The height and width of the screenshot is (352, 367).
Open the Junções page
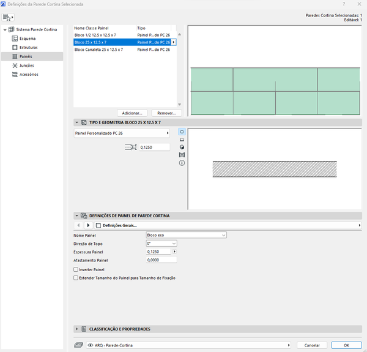[x=27, y=66]
